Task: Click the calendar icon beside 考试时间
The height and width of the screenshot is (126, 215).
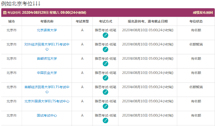Action: (5, 13)
